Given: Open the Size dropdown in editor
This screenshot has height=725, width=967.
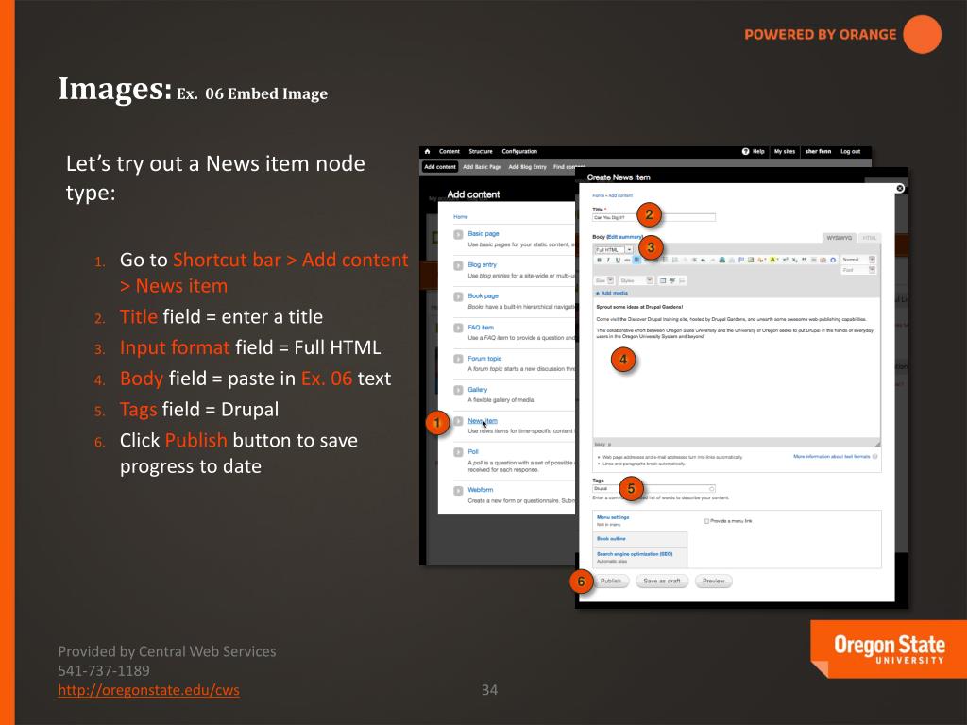Looking at the screenshot, I should pos(604,280).
